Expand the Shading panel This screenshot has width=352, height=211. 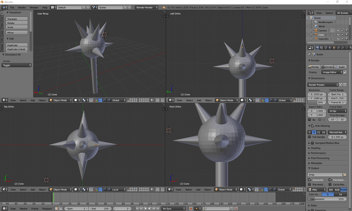[x=315, y=148]
